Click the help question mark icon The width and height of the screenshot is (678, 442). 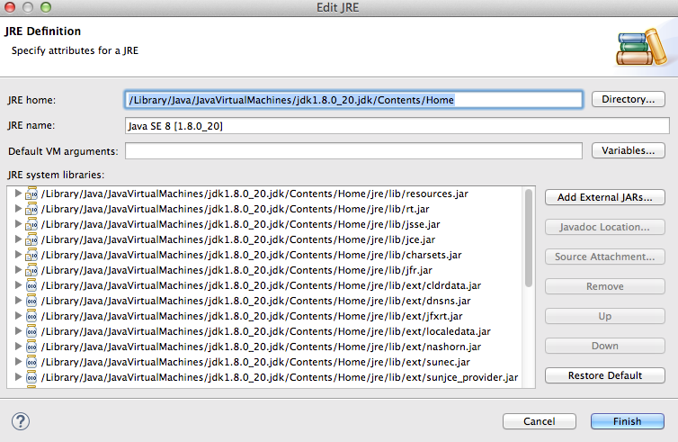tap(21, 420)
